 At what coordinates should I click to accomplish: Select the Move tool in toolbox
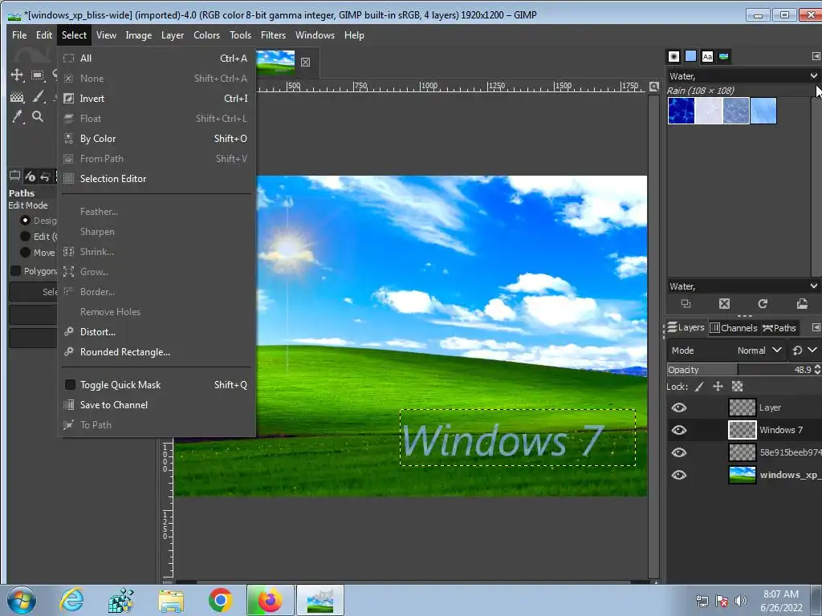click(x=17, y=75)
